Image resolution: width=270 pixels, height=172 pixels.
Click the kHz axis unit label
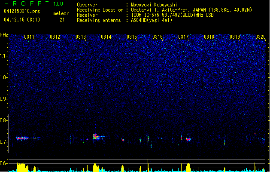[x=4, y=35]
